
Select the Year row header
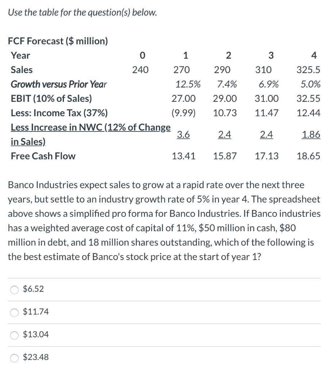click(x=20, y=56)
